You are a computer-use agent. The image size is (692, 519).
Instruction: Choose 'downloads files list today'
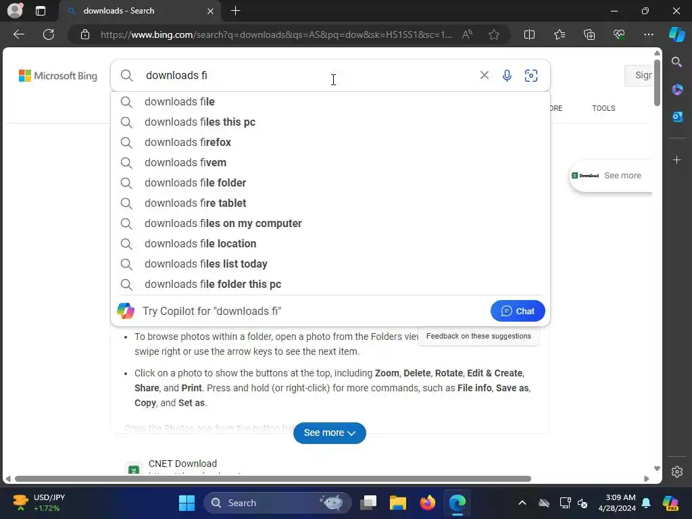(330, 264)
